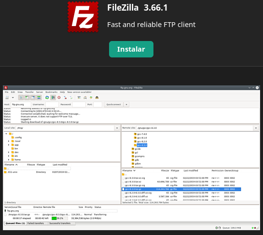Select gcc-8.3.0.tar.xz file with size 63,694,700
The height and width of the screenshot is (235, 263).
click(181, 181)
